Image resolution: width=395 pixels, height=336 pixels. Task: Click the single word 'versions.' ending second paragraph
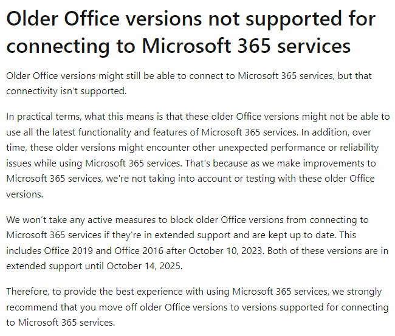click(x=25, y=194)
